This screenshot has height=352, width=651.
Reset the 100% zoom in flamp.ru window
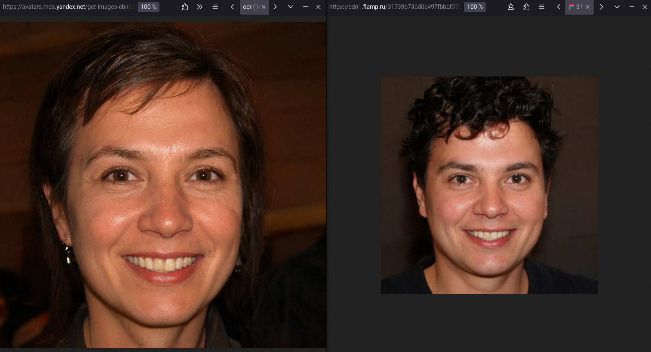pyautogui.click(x=475, y=7)
